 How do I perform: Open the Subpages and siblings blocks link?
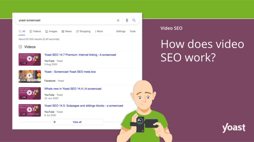pyautogui.click(x=84, y=106)
